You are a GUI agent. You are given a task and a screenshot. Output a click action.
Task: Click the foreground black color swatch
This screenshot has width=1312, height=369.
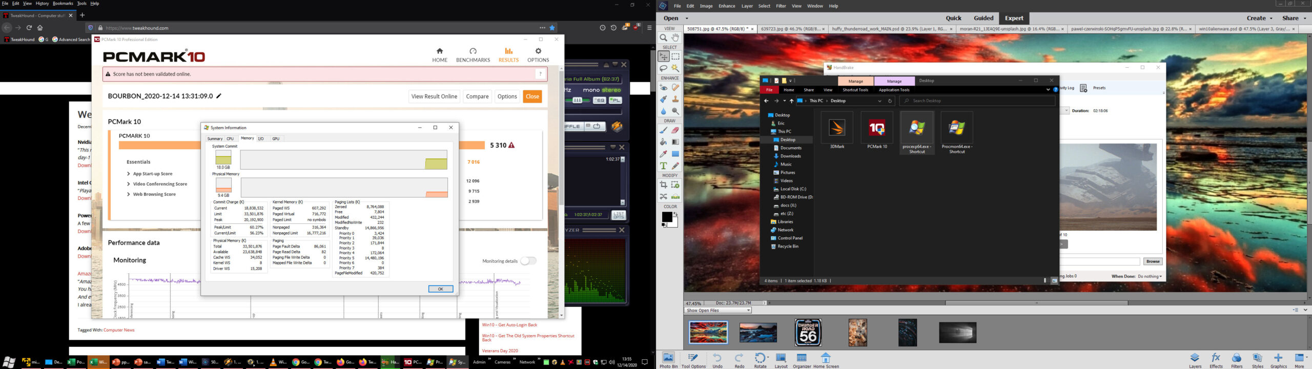coord(666,217)
